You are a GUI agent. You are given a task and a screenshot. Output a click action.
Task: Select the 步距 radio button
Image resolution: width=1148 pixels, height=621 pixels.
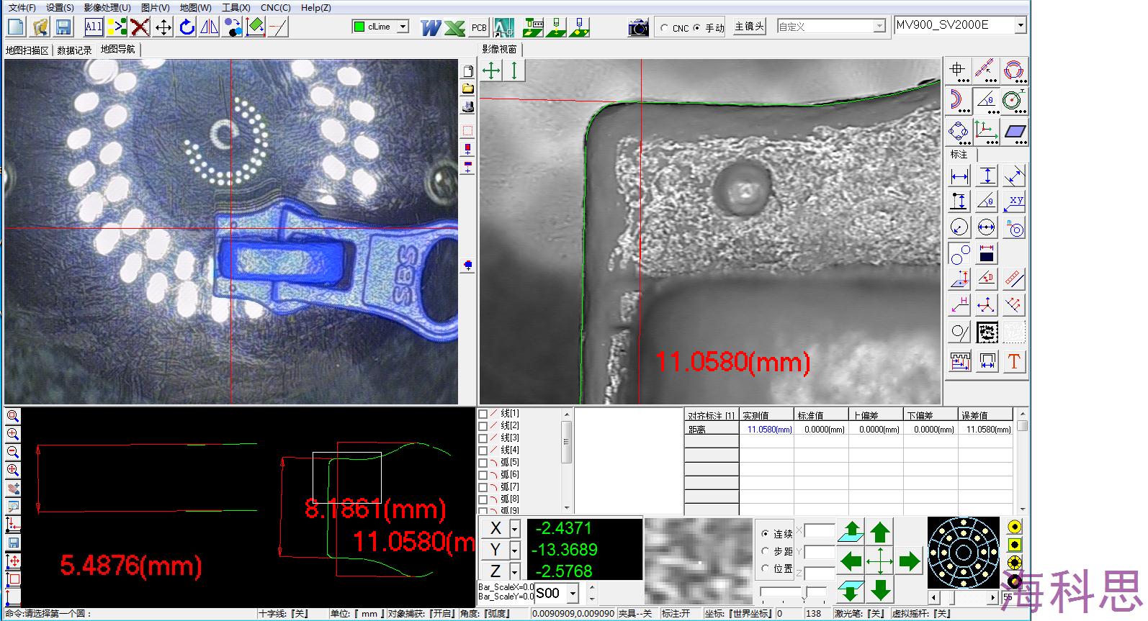[765, 551]
